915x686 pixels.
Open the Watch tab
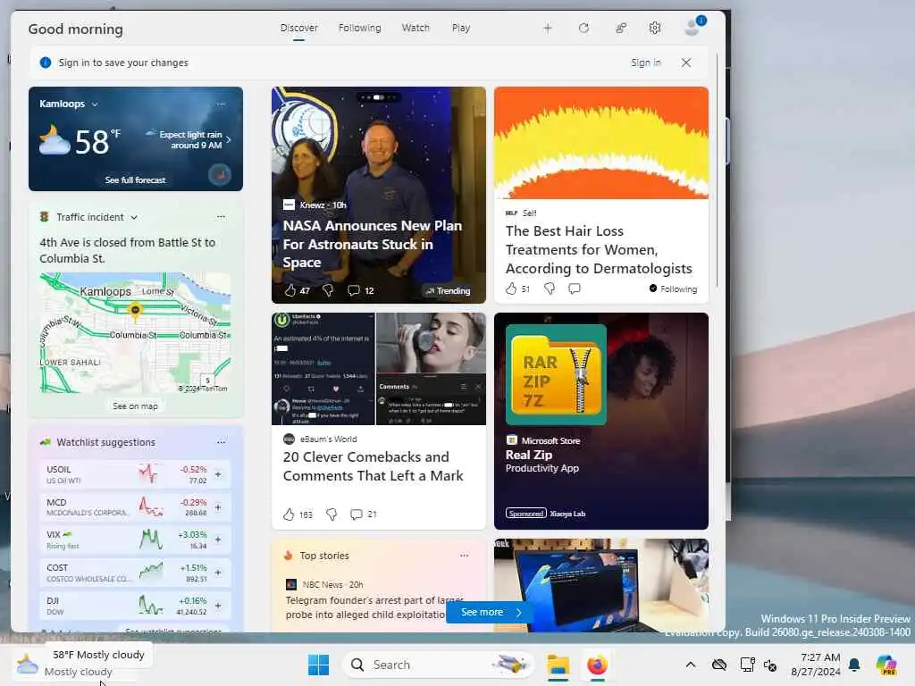tap(416, 28)
